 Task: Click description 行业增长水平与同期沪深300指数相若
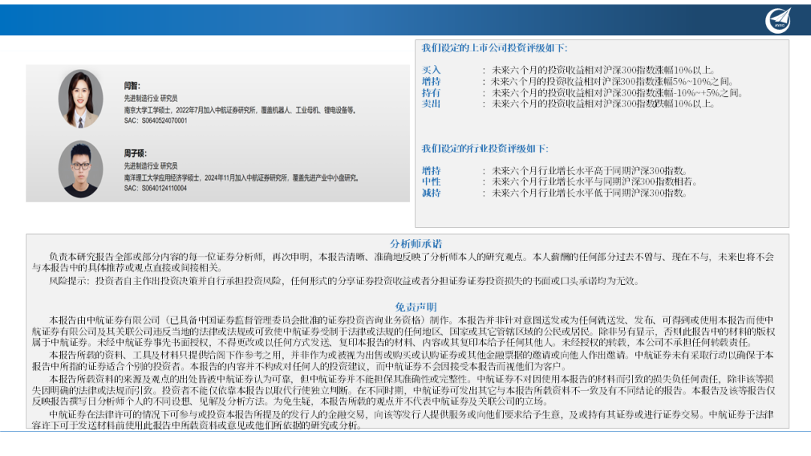pos(594,181)
